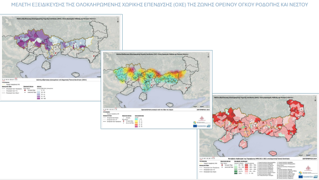Click the red emblem logo under the red map
Screen dimensions: 319x180
point(308,168)
